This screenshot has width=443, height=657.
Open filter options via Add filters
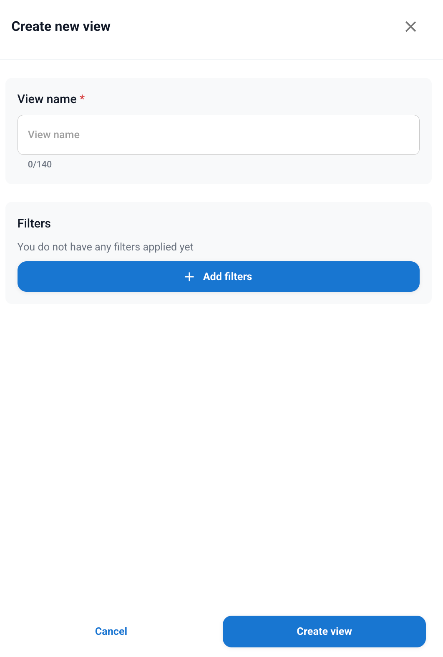(x=218, y=277)
